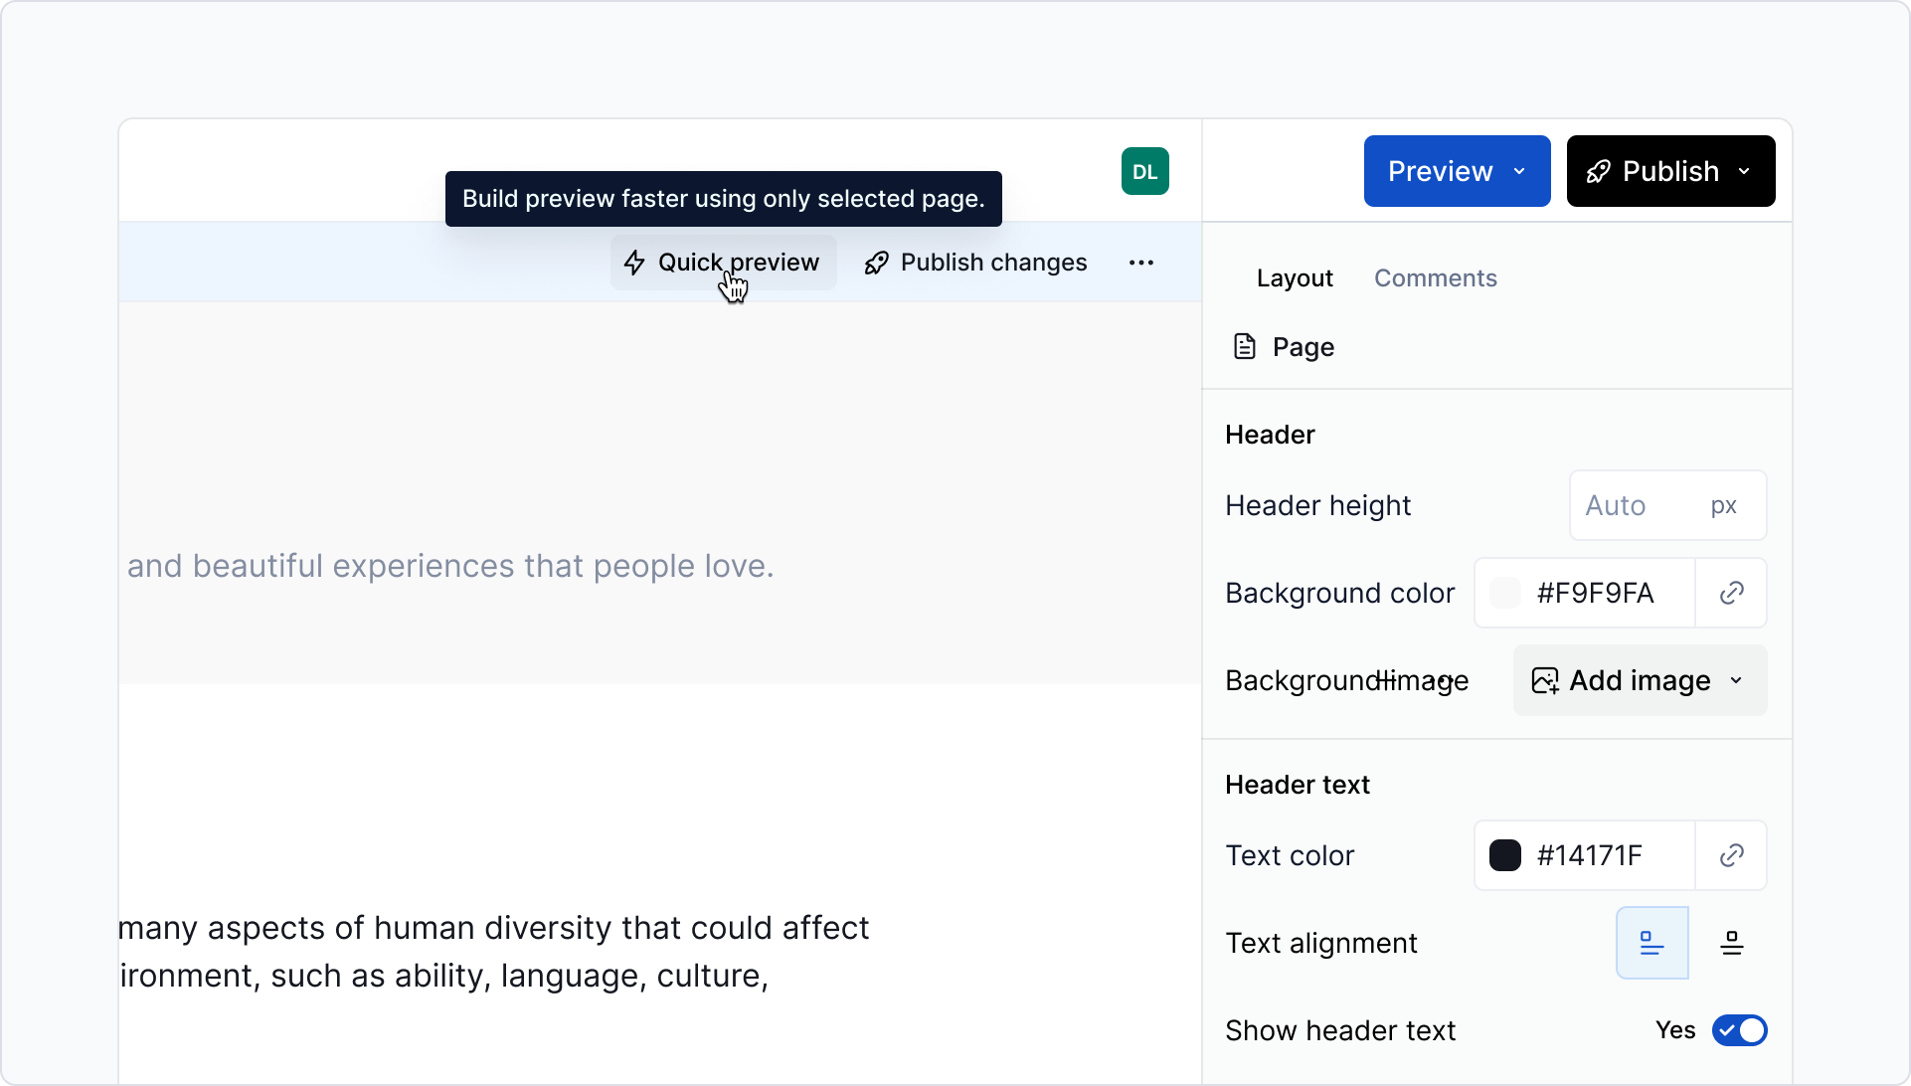The height and width of the screenshot is (1086, 1911).
Task: Click the link icon next to Text color
Action: 1731,855
